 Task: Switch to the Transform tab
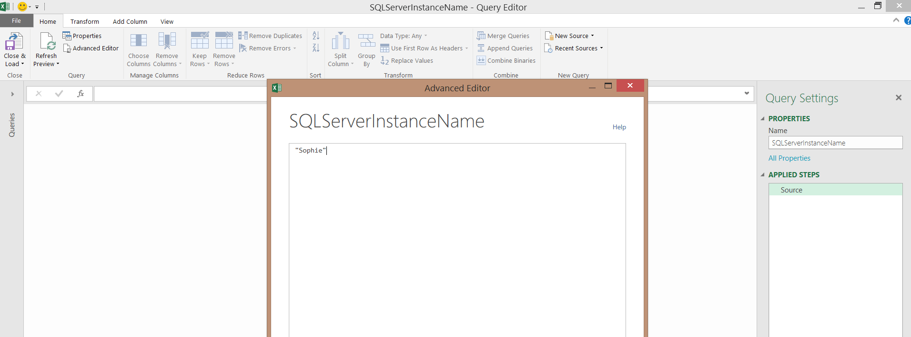(85, 21)
